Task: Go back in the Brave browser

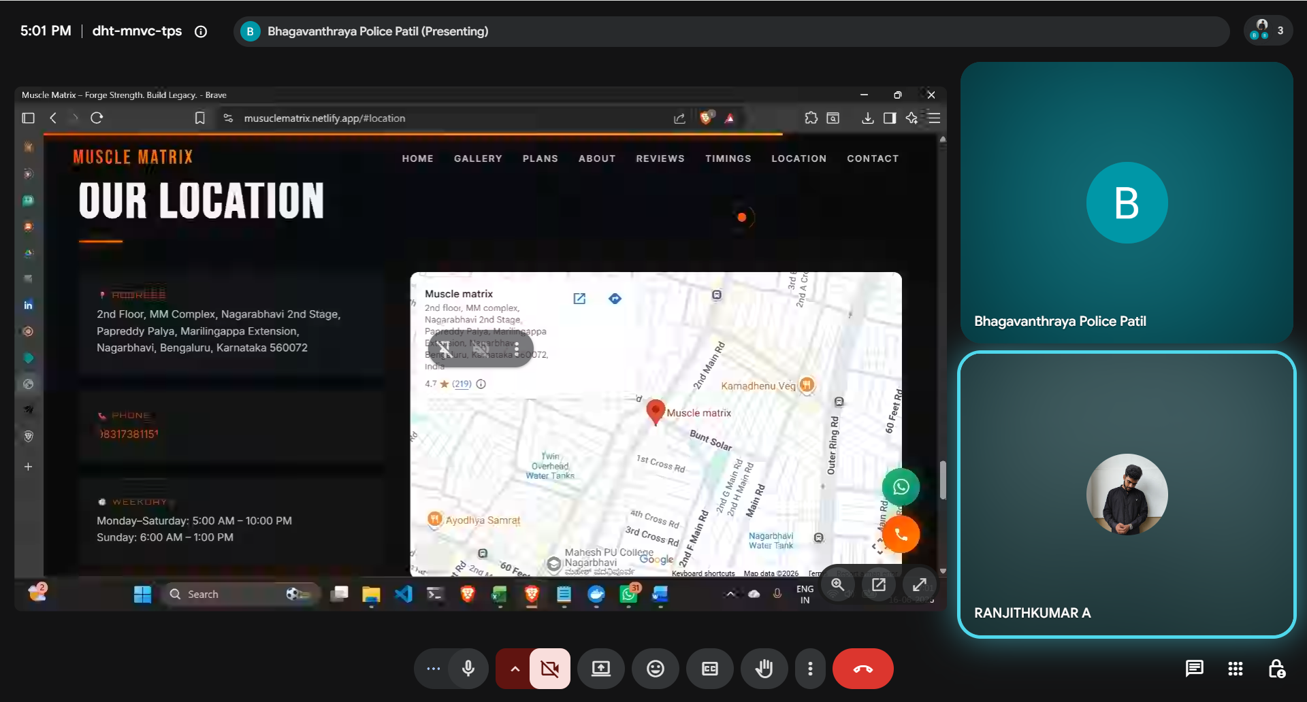Action: [x=53, y=118]
